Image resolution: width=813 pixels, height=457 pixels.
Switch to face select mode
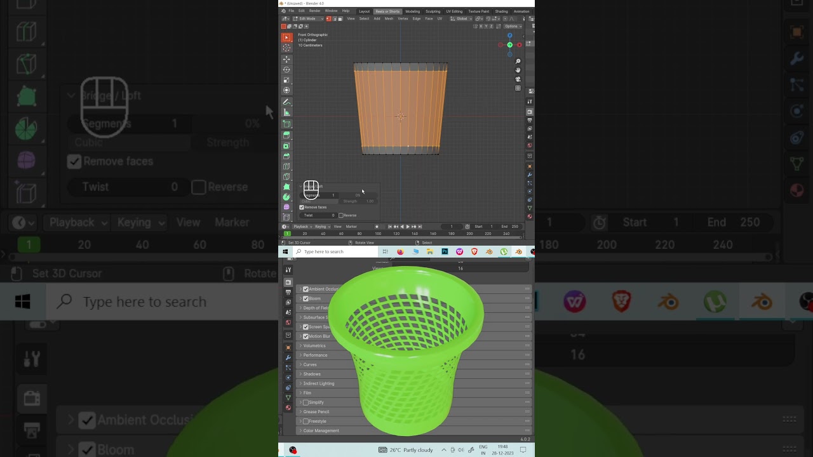pyautogui.click(x=340, y=18)
